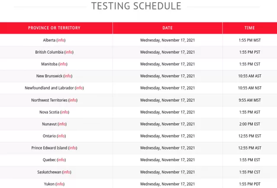Click the Nova Scotia info link
This screenshot has width=277, height=188.
point(65,112)
